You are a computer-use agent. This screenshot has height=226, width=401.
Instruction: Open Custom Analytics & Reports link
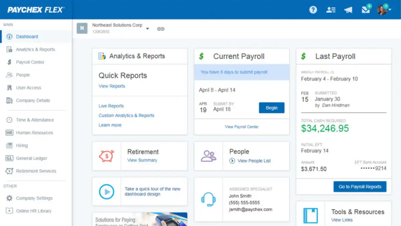[126, 116]
